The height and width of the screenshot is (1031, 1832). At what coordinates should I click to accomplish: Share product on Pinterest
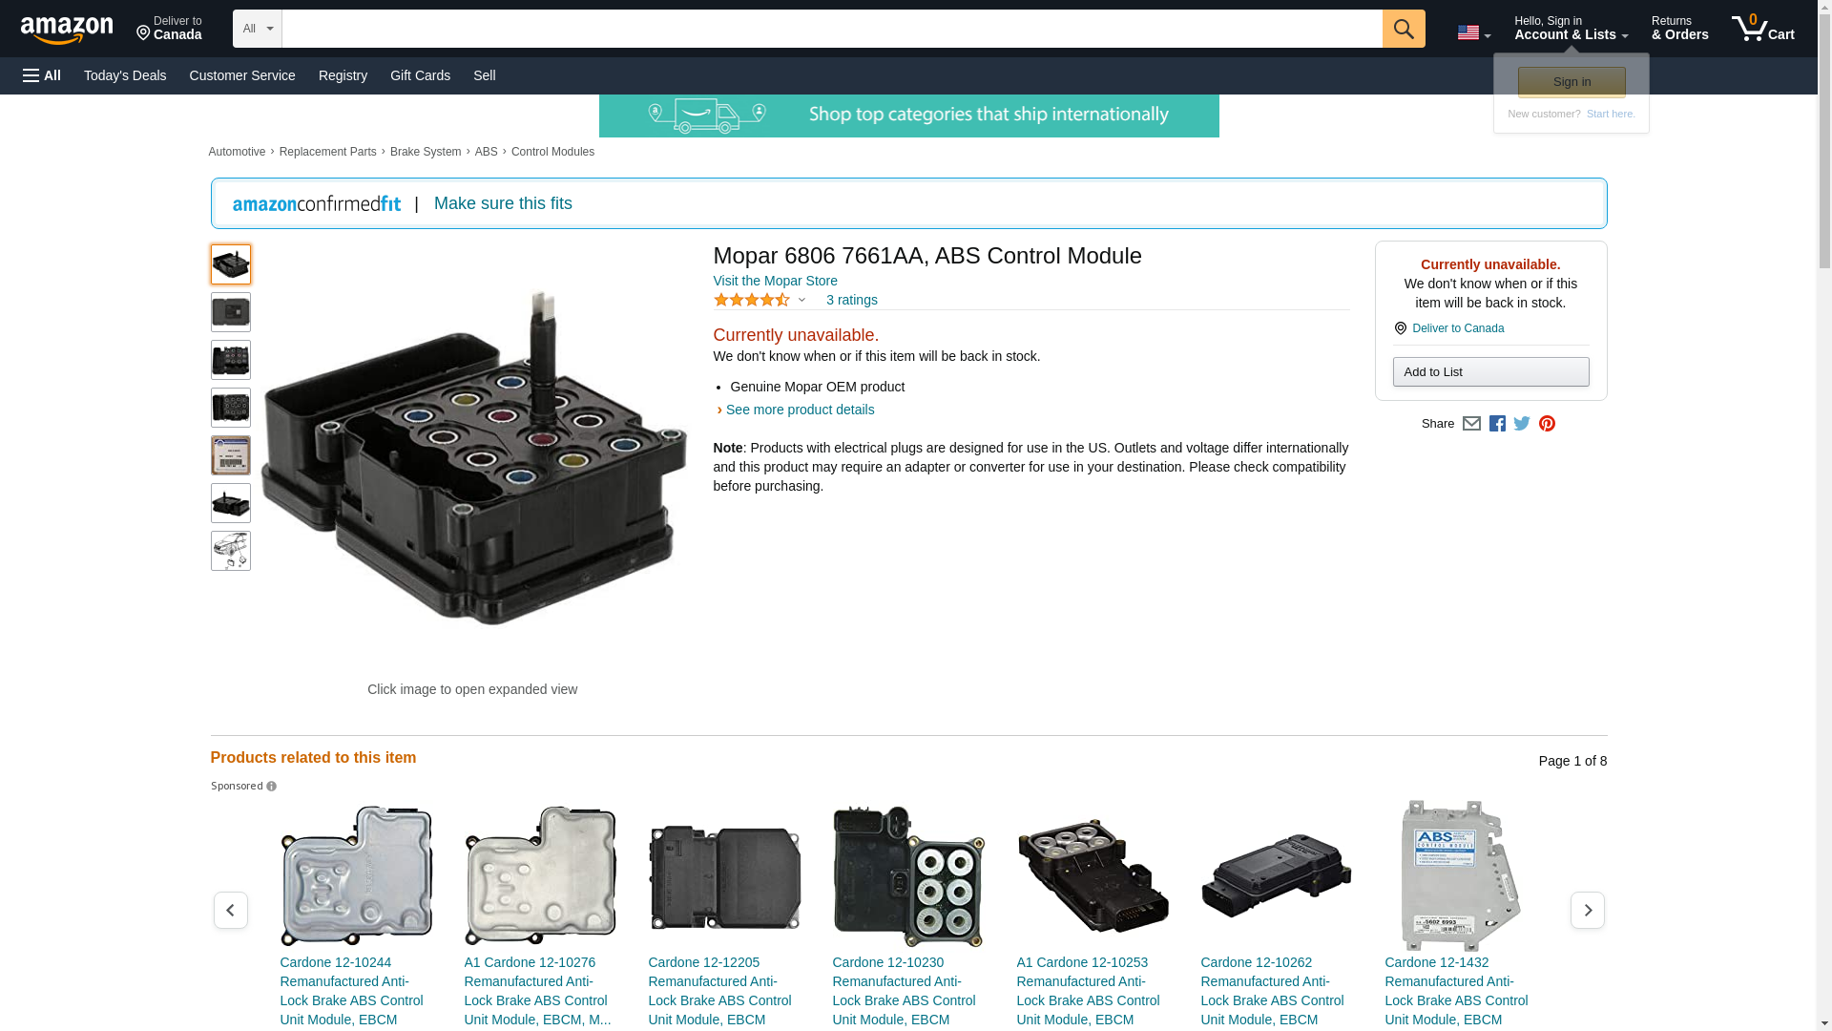tap(1547, 424)
